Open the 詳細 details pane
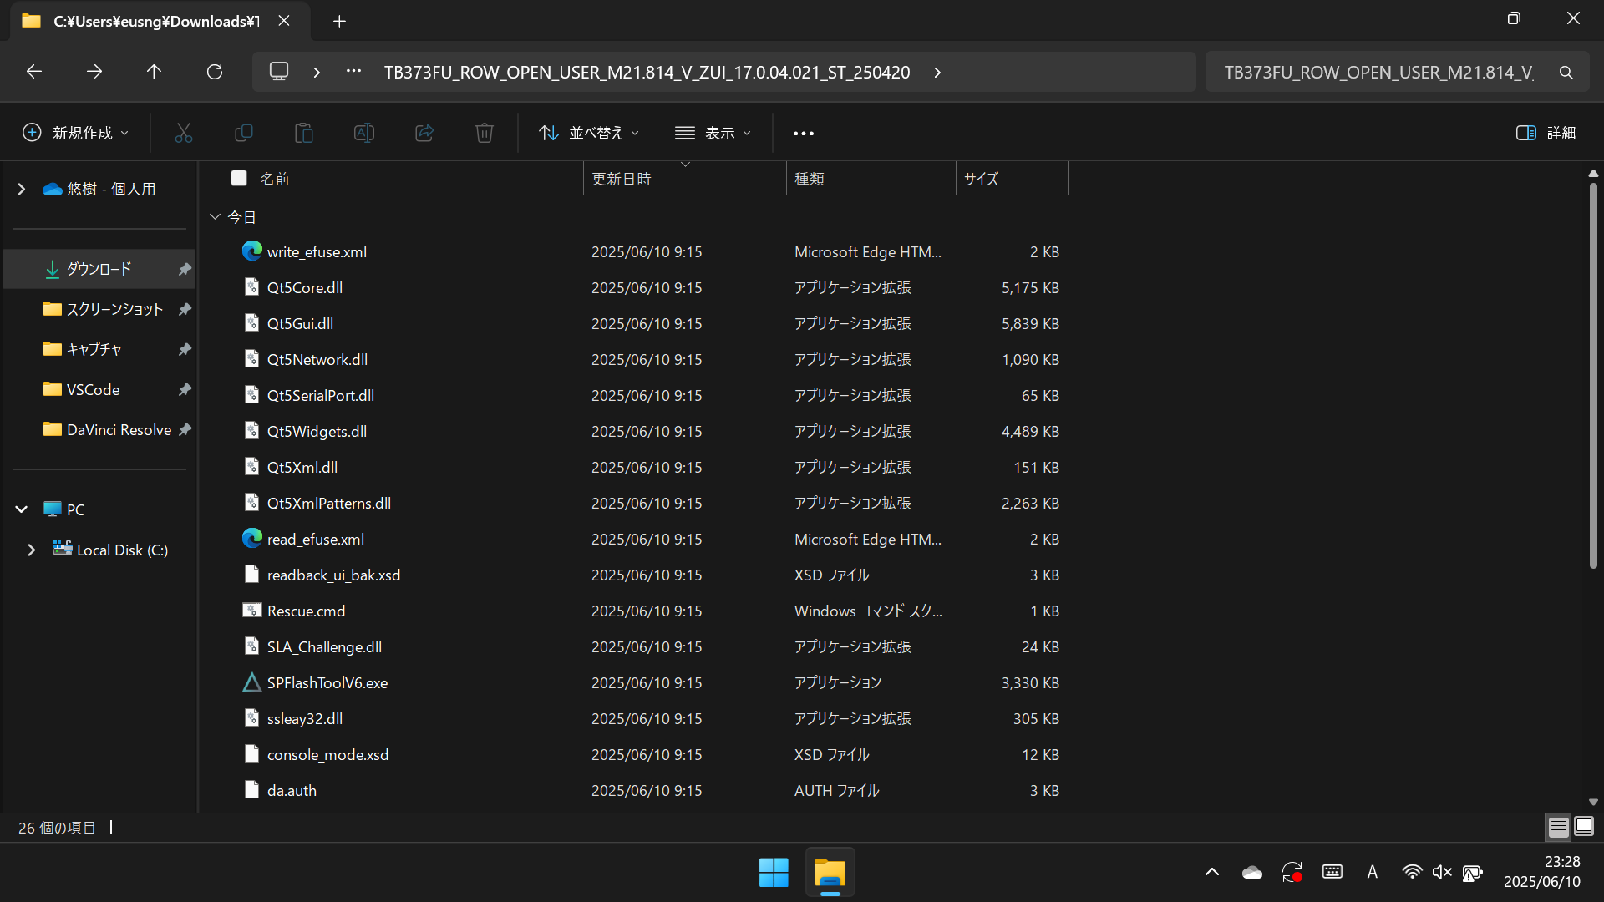The image size is (1604, 902). click(x=1546, y=133)
